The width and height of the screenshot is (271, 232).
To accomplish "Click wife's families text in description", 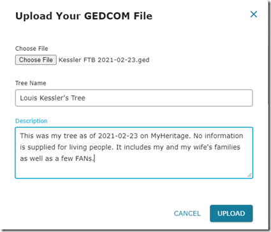I will [217, 147].
